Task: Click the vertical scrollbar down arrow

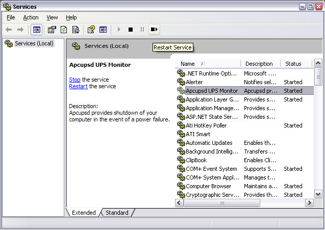Action: (x=318, y=194)
